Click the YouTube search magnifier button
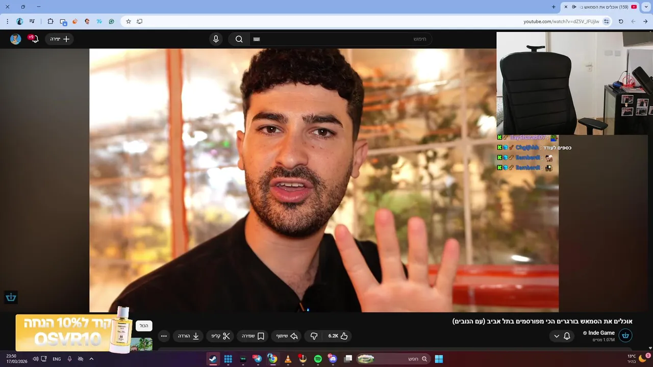The width and height of the screenshot is (653, 367). point(239,39)
